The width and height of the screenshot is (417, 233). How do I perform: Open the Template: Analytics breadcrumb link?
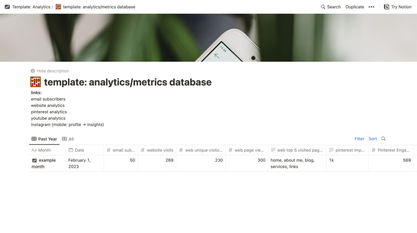(x=31, y=7)
